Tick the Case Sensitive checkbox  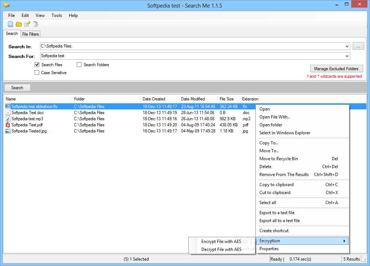pyautogui.click(x=37, y=73)
